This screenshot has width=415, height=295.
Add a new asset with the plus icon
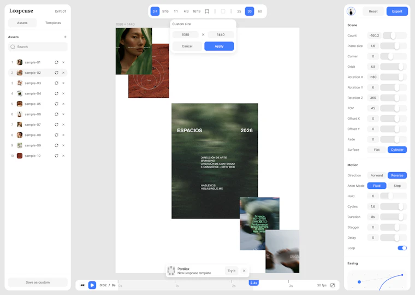(65, 37)
